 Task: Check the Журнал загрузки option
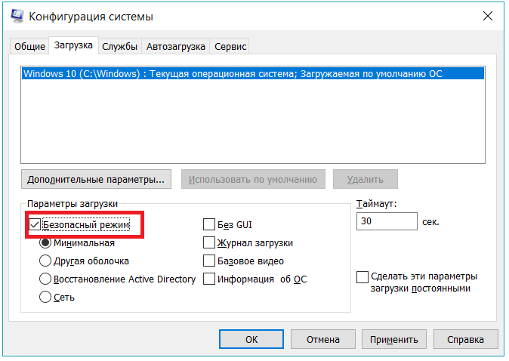click(209, 242)
